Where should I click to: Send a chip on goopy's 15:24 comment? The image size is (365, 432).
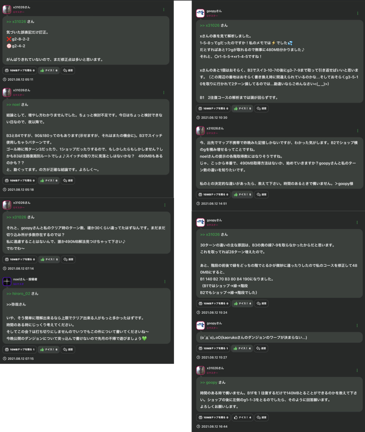[x=213, y=303]
